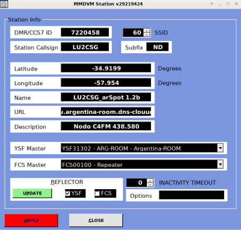
Task: Click the Station Info group title
Action: coord(24,20)
